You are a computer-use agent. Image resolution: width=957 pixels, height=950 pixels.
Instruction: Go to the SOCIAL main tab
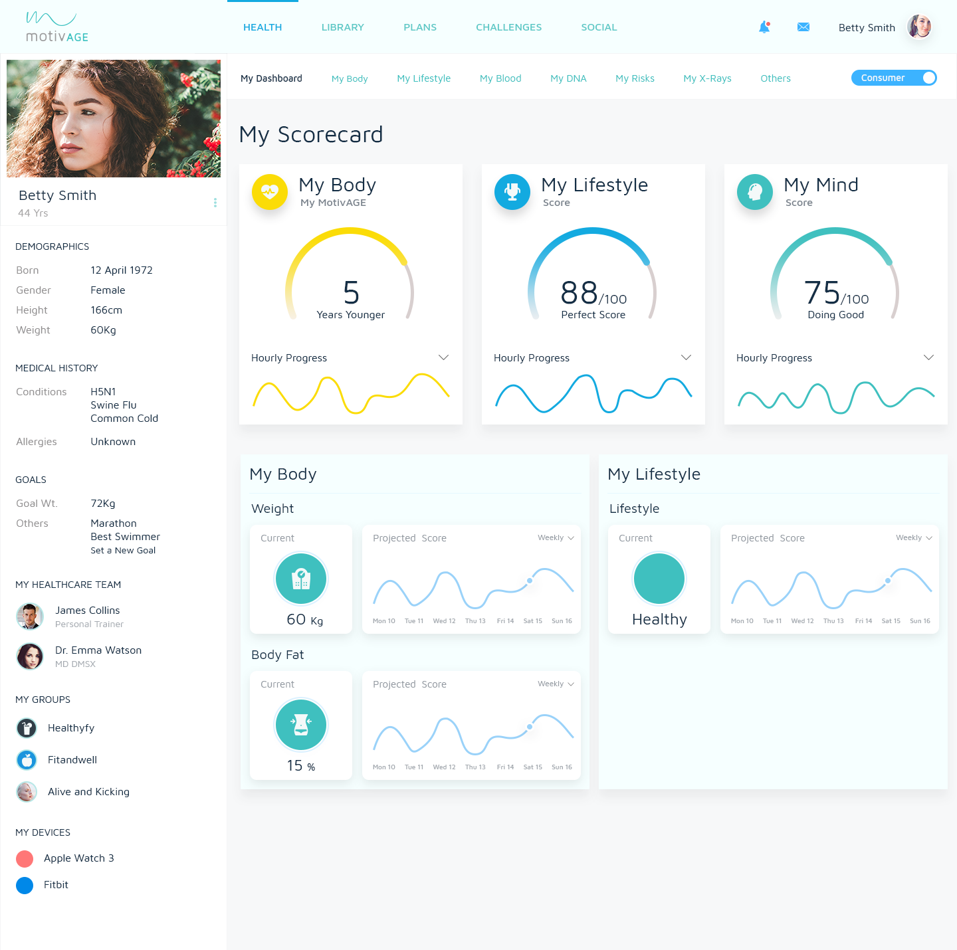point(599,27)
